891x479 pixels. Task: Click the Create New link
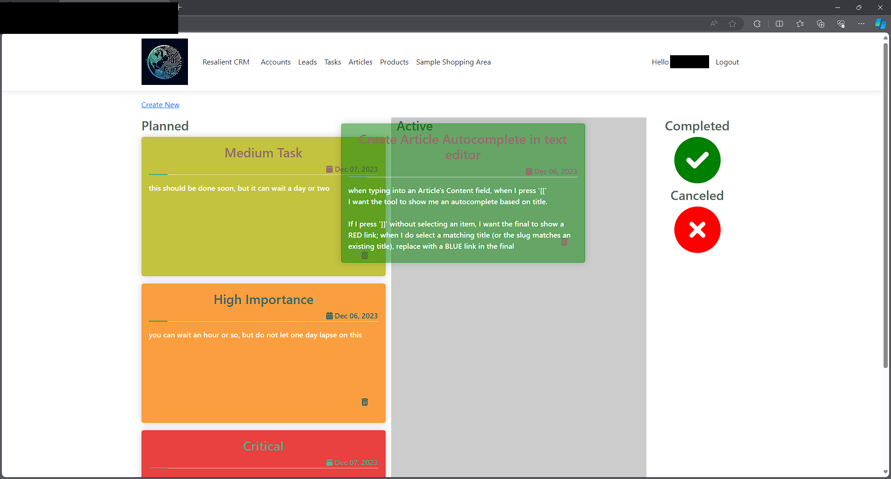pyautogui.click(x=160, y=104)
